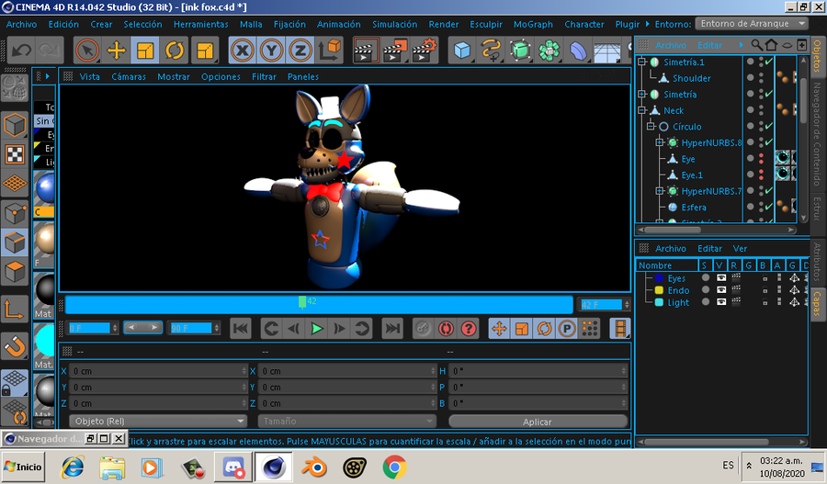Add a Cube primitive object
The width and height of the screenshot is (827, 484).
pos(462,51)
